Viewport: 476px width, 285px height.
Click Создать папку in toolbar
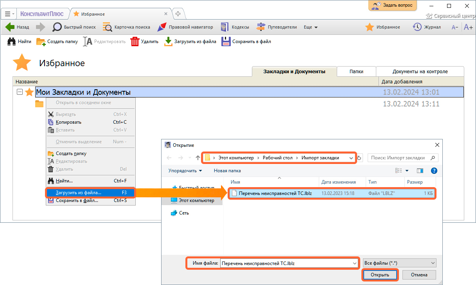point(57,41)
